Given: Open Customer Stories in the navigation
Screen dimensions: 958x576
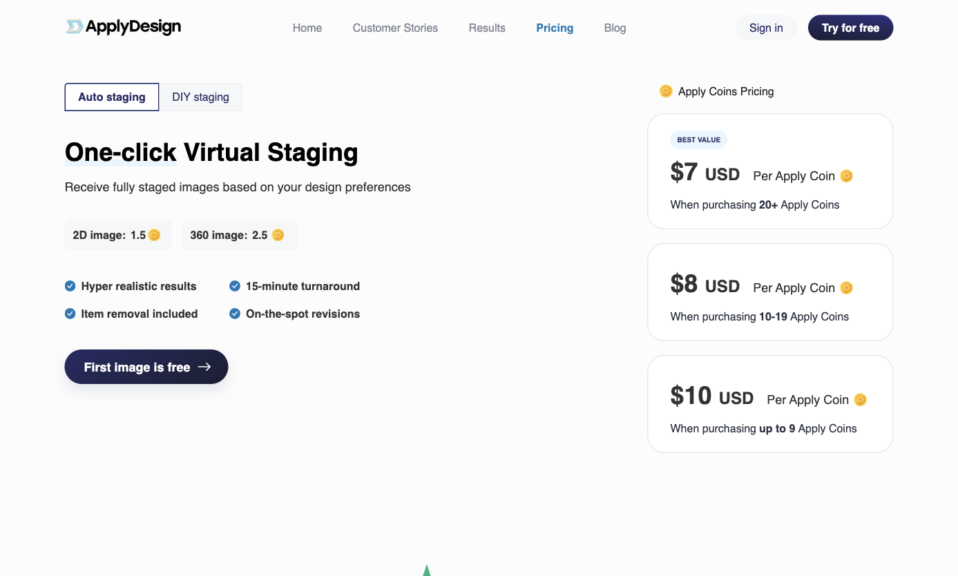Looking at the screenshot, I should click(x=395, y=28).
